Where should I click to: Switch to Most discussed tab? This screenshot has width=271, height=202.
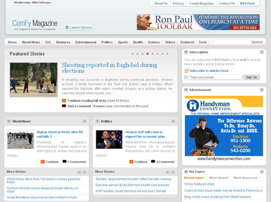click(x=245, y=178)
